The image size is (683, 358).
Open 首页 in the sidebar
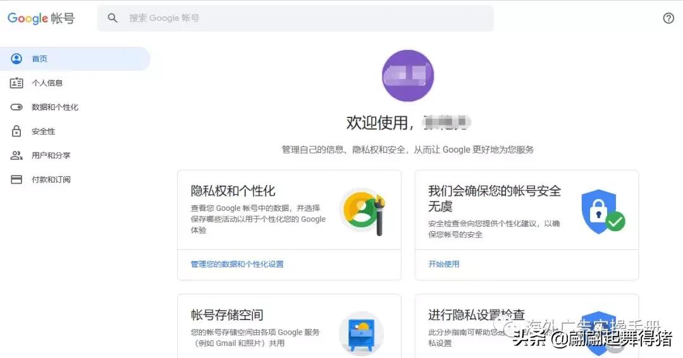pyautogui.click(x=75, y=59)
